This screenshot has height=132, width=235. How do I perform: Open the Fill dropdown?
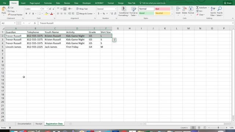pyautogui.click(x=199, y=11)
